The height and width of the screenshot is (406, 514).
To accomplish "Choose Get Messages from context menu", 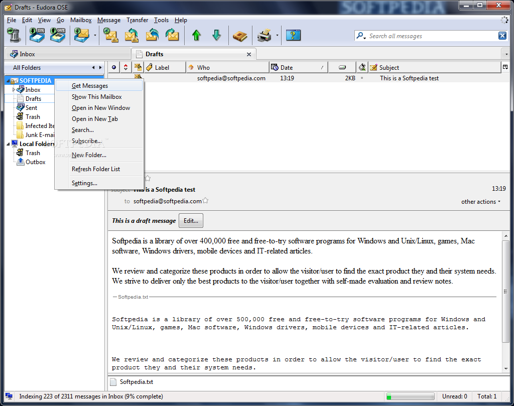I will pos(99,86).
